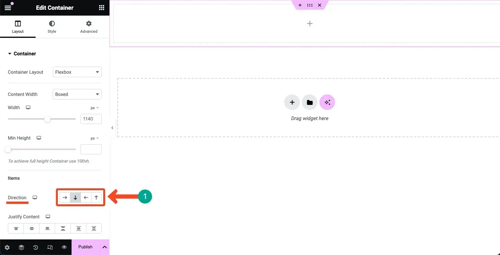Open the widgets panel grid icon
500x255 pixels.
102,7
